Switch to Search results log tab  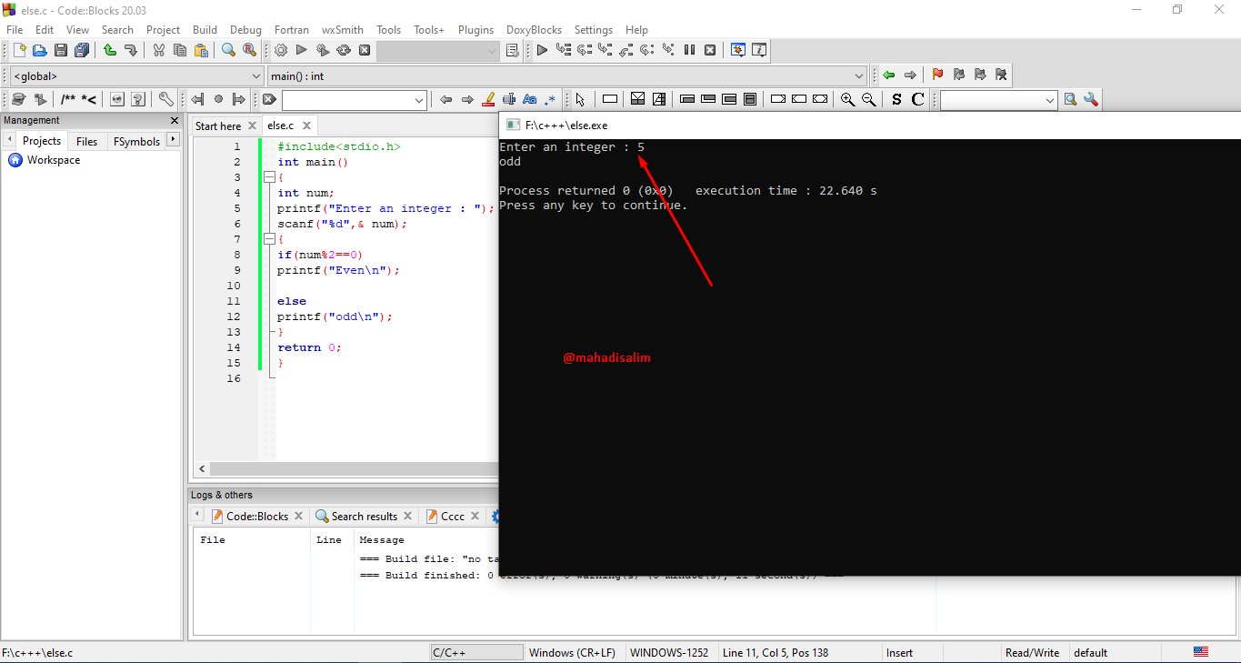click(364, 516)
